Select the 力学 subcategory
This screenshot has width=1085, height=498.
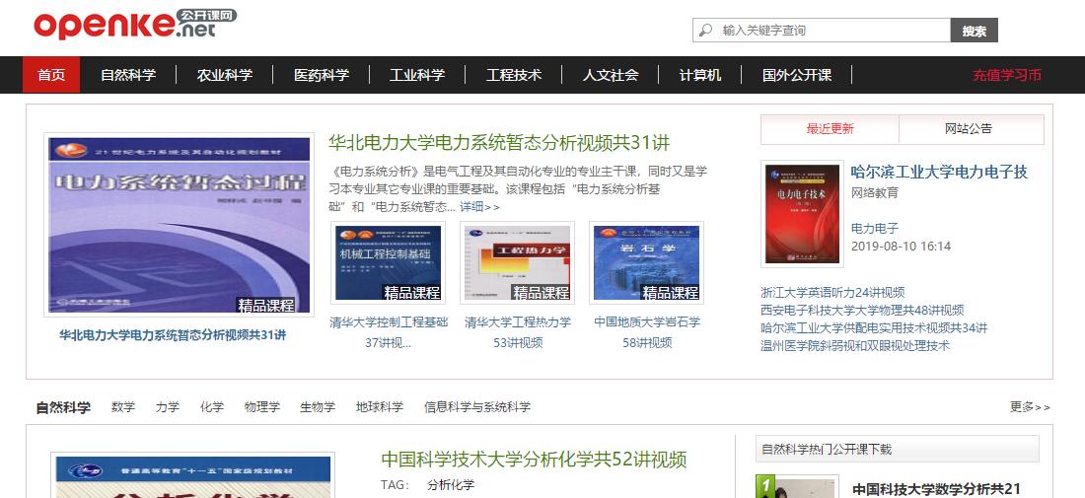[168, 407]
